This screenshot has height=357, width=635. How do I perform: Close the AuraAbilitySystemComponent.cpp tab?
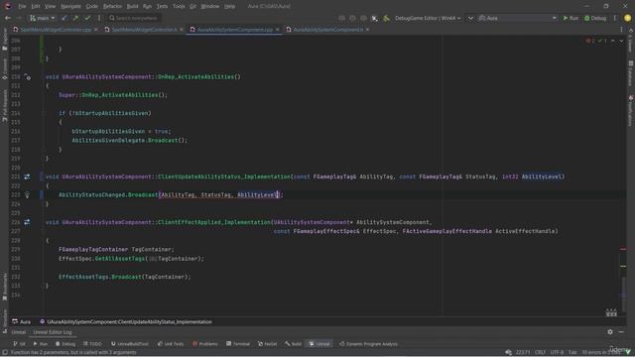(x=278, y=30)
